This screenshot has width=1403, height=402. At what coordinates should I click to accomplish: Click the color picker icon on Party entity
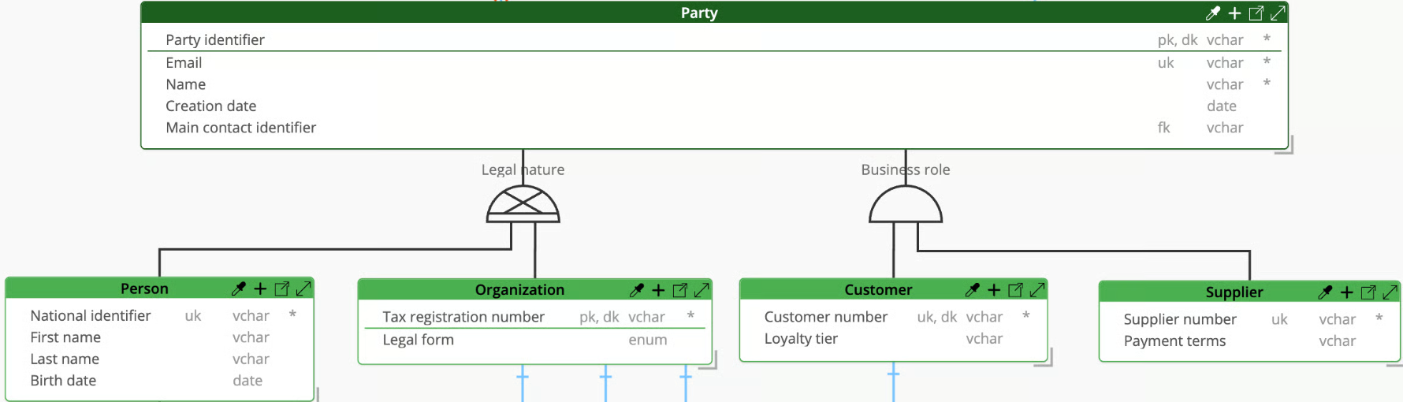pyautogui.click(x=1213, y=13)
